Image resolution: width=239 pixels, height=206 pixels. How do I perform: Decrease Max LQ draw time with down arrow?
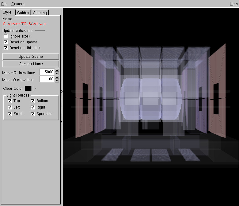(x=57, y=81)
